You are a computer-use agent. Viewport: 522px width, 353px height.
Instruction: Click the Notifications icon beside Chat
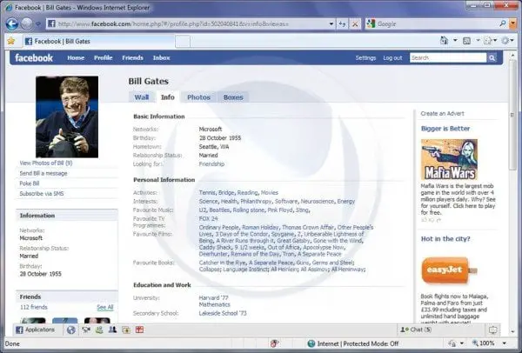(x=492, y=330)
